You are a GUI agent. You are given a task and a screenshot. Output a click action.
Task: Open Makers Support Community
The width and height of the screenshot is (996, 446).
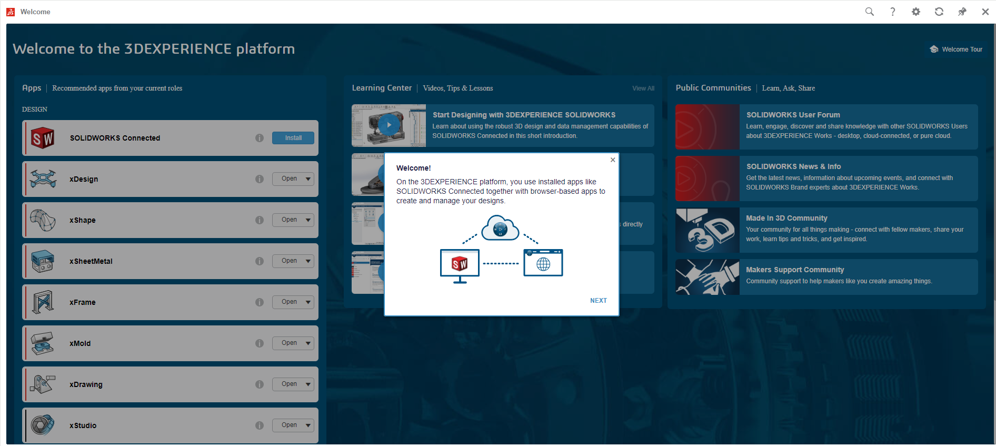[x=826, y=277]
